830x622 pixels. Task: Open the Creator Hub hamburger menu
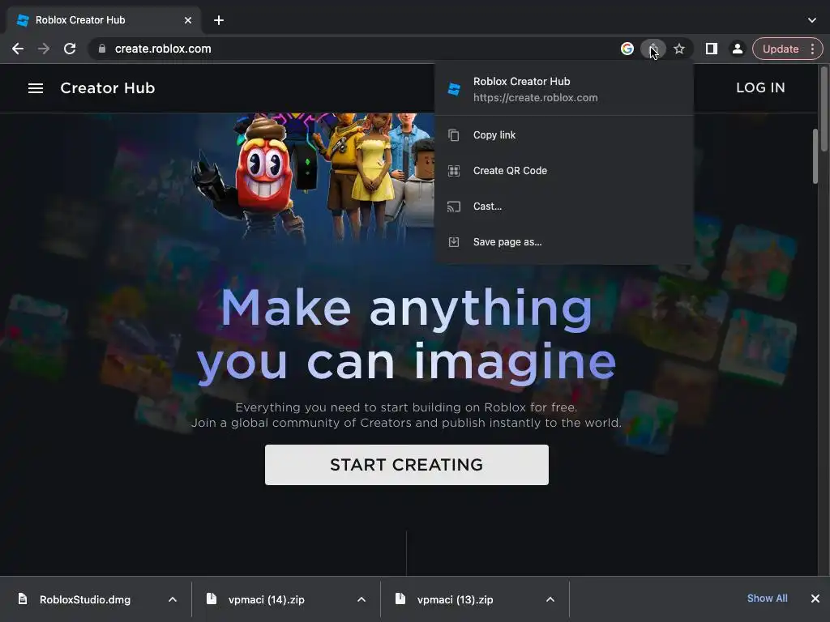[x=36, y=88]
